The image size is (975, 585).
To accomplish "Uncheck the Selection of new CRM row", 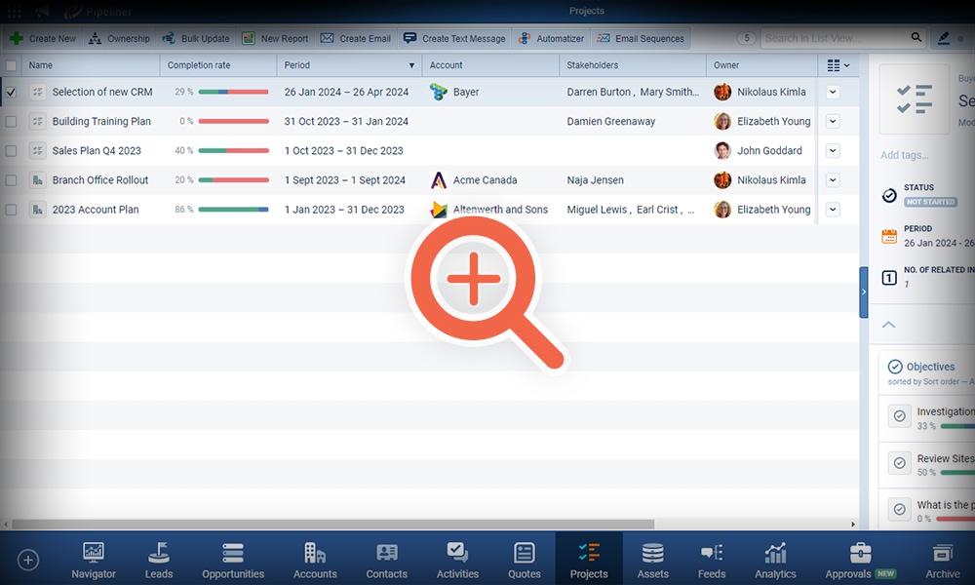I will click(11, 92).
